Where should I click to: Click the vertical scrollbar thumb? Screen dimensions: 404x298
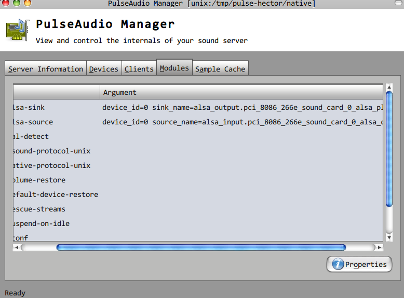click(x=389, y=149)
